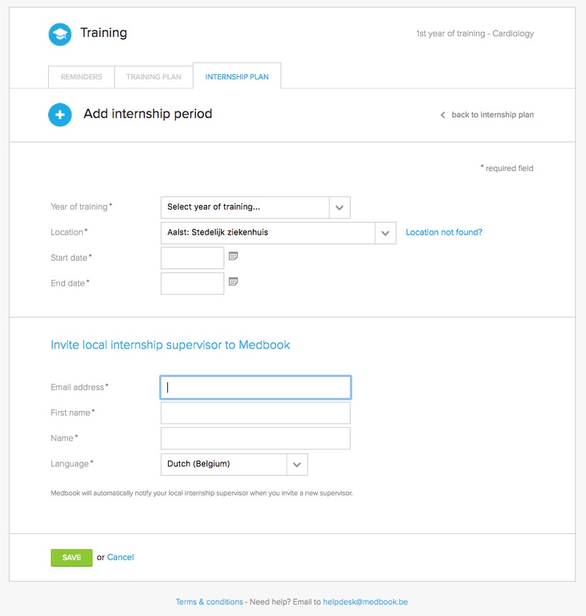Open the Select year of training combo box
Viewport: 586px width, 616px height.
click(255, 208)
